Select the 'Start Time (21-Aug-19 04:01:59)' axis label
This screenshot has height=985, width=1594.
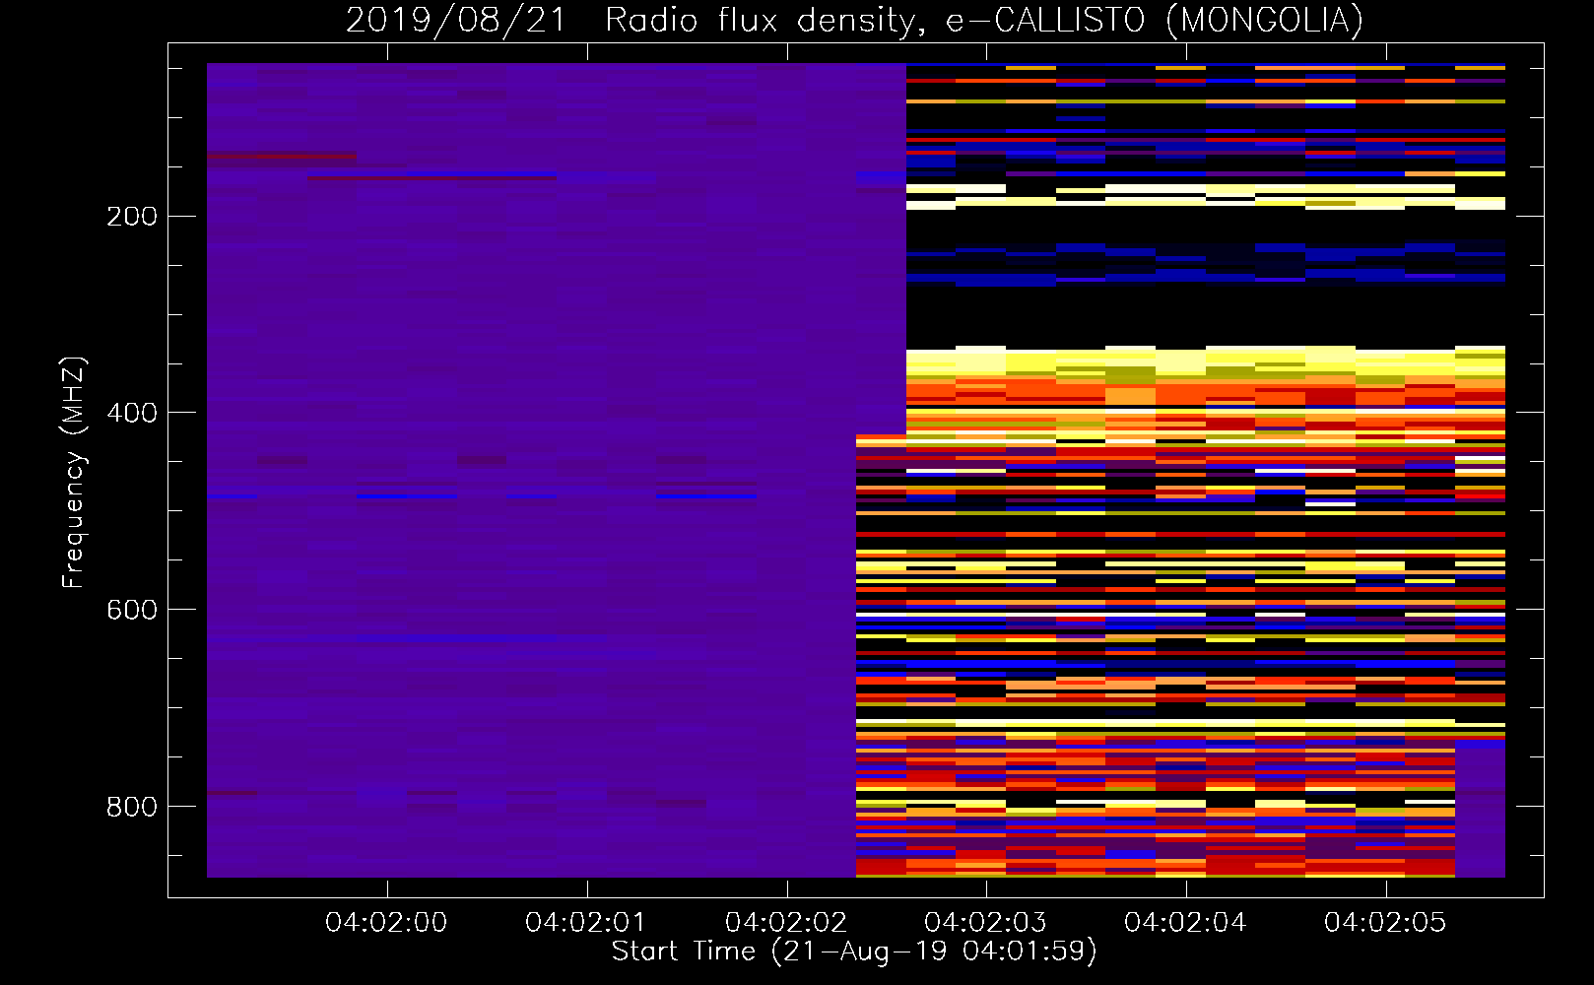pos(854,952)
